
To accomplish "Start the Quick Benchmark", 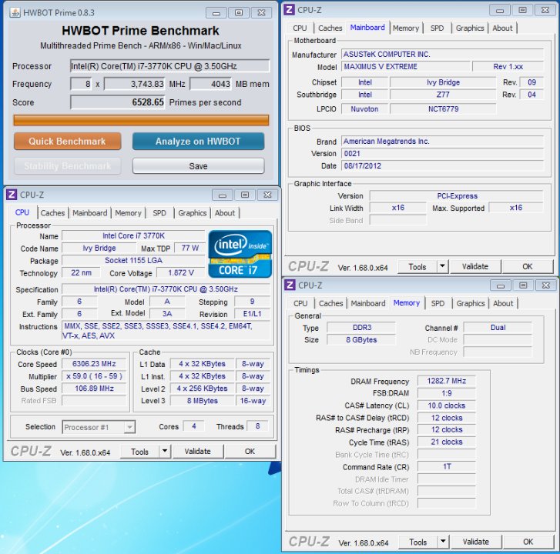I will pos(68,142).
